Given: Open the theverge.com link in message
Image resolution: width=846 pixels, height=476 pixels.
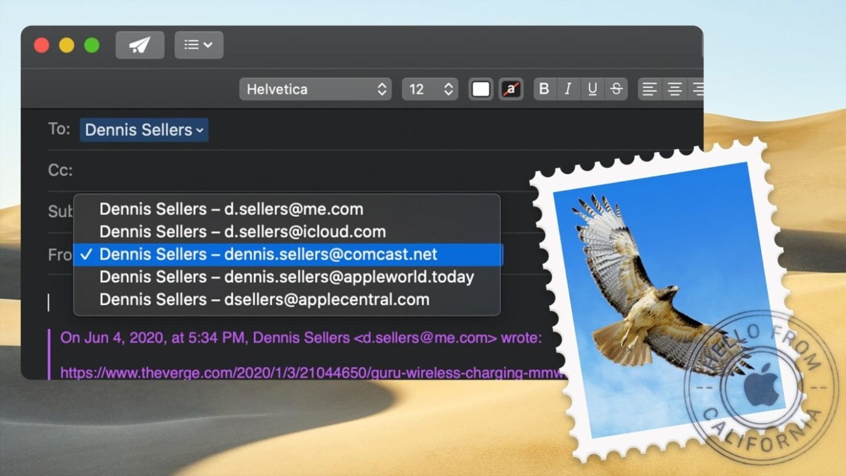Looking at the screenshot, I should 302,372.
